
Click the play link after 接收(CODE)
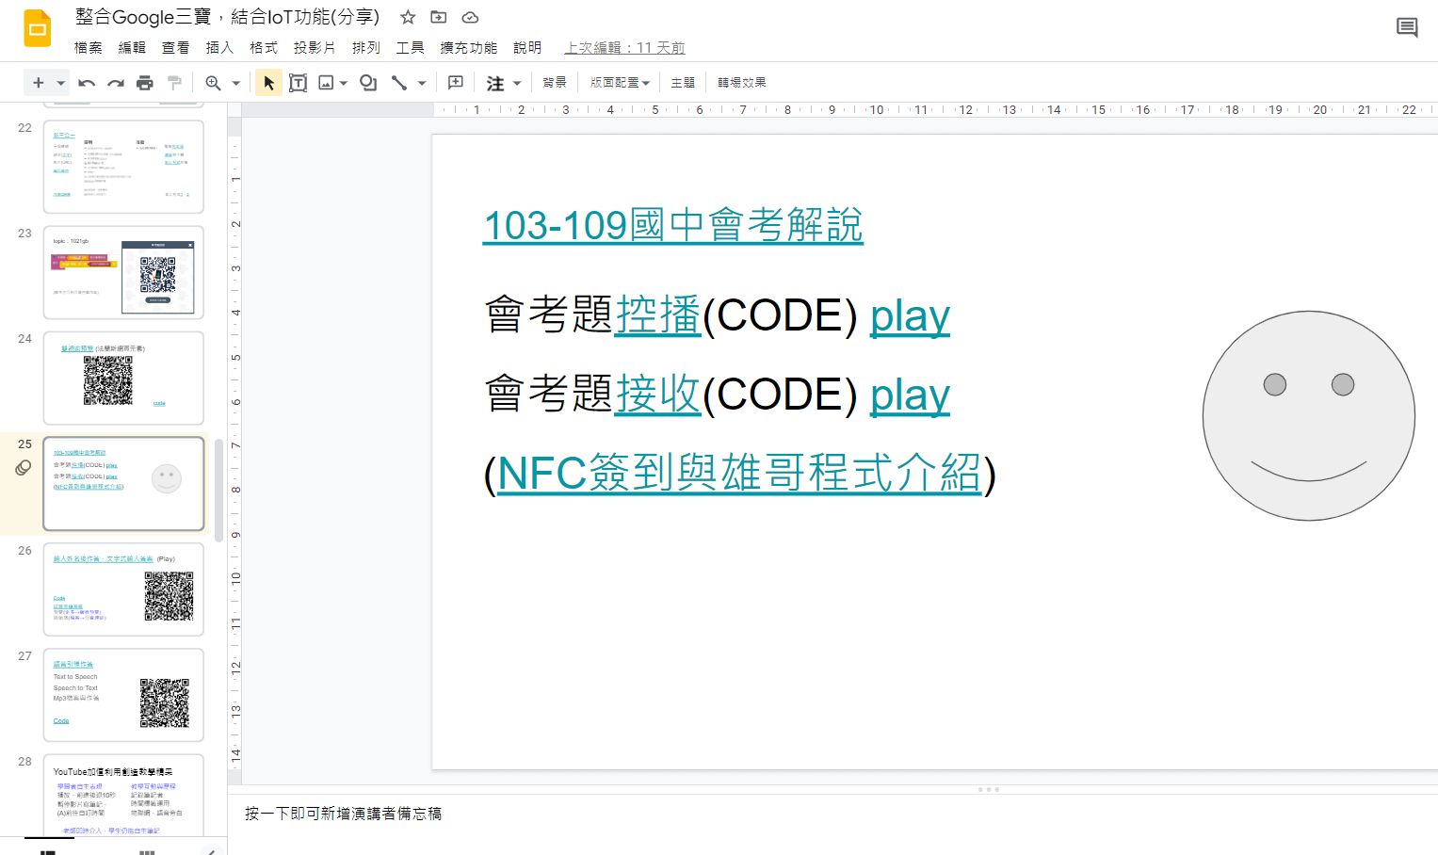click(910, 395)
